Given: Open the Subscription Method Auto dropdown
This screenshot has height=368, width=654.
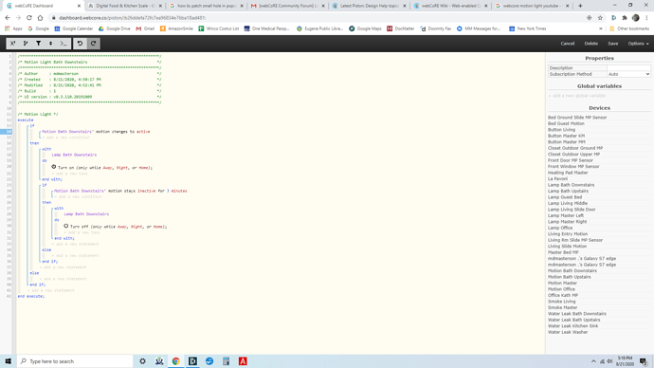Looking at the screenshot, I should coord(628,74).
